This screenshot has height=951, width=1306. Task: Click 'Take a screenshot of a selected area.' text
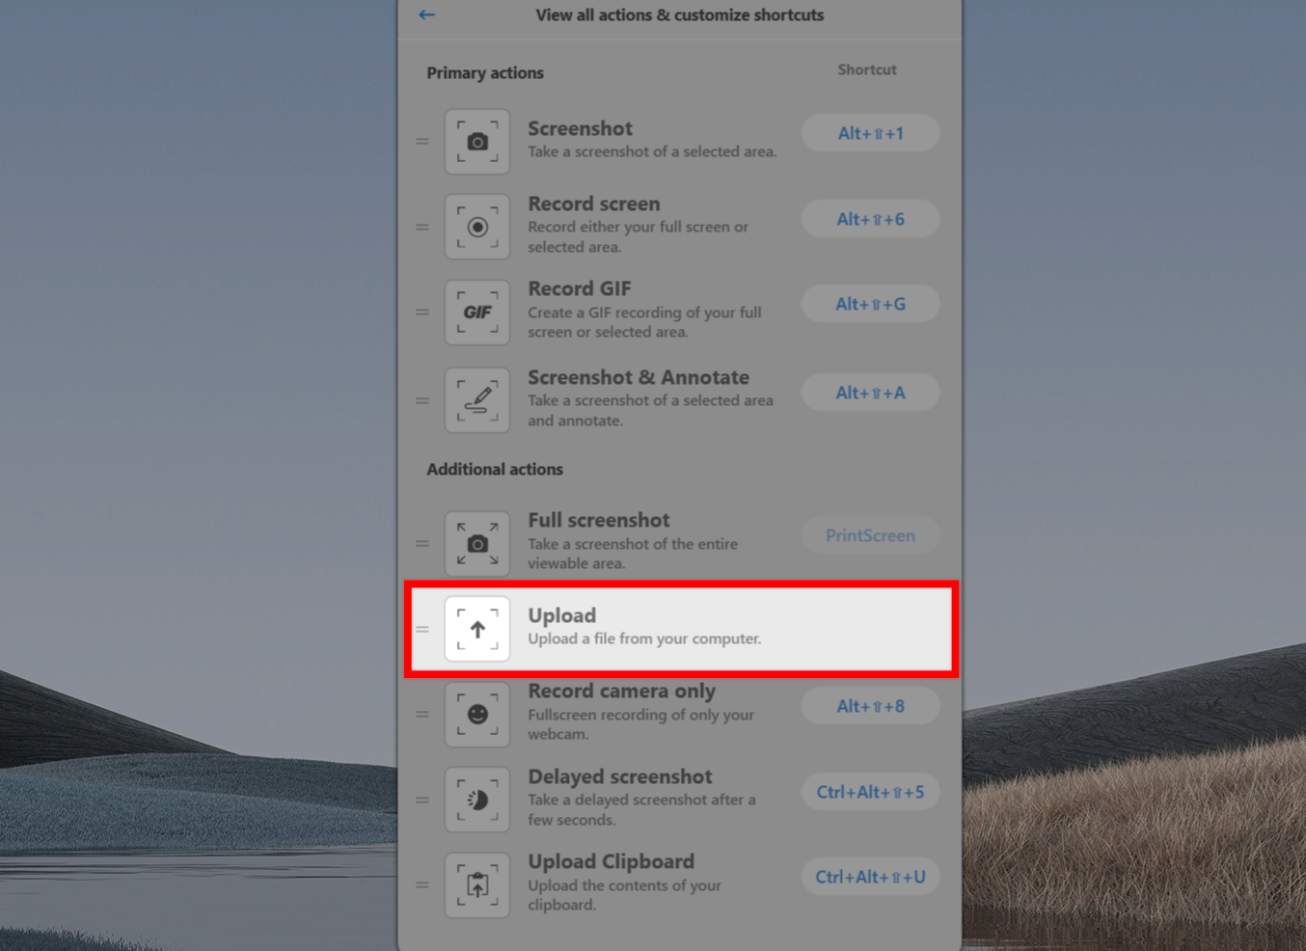[652, 151]
